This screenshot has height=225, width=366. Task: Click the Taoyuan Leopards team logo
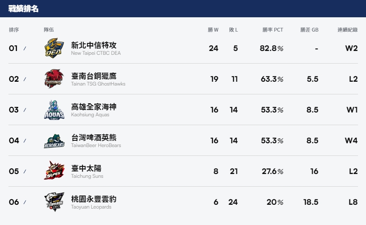[x=54, y=202]
